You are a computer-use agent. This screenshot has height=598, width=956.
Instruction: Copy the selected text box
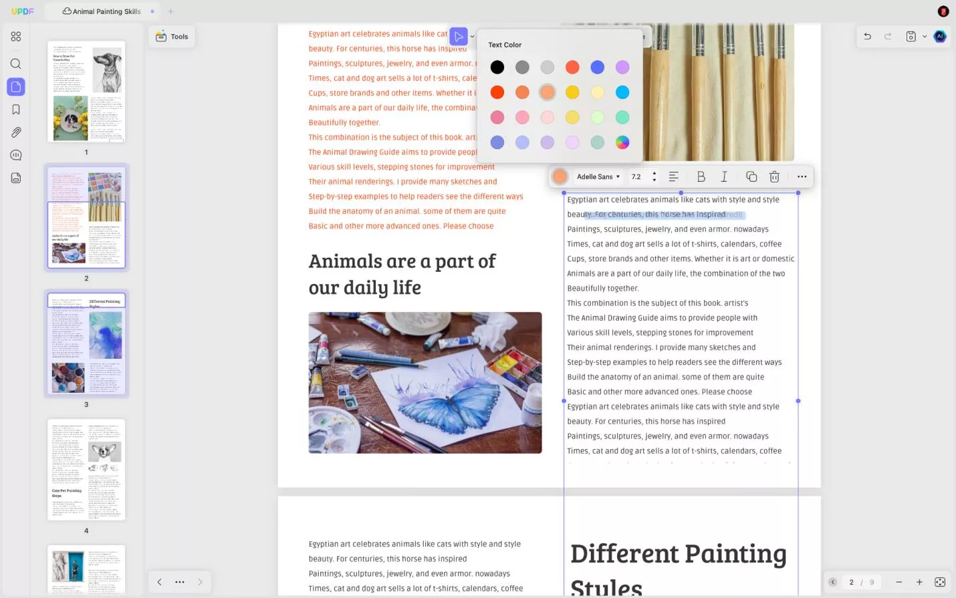tap(751, 176)
